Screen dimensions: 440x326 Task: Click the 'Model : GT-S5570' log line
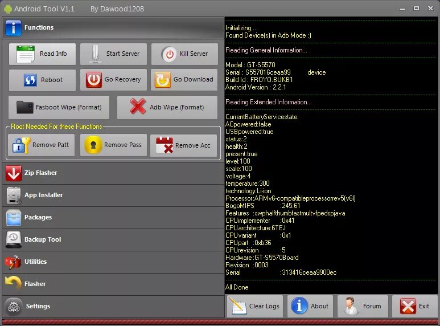[x=250, y=65]
